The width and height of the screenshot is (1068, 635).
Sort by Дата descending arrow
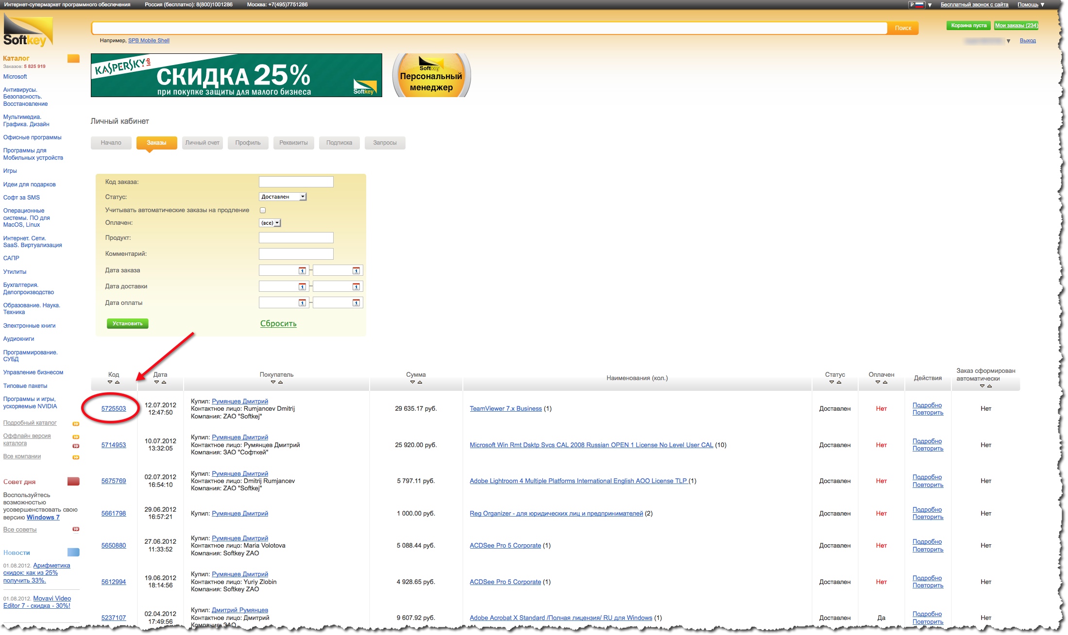point(156,382)
